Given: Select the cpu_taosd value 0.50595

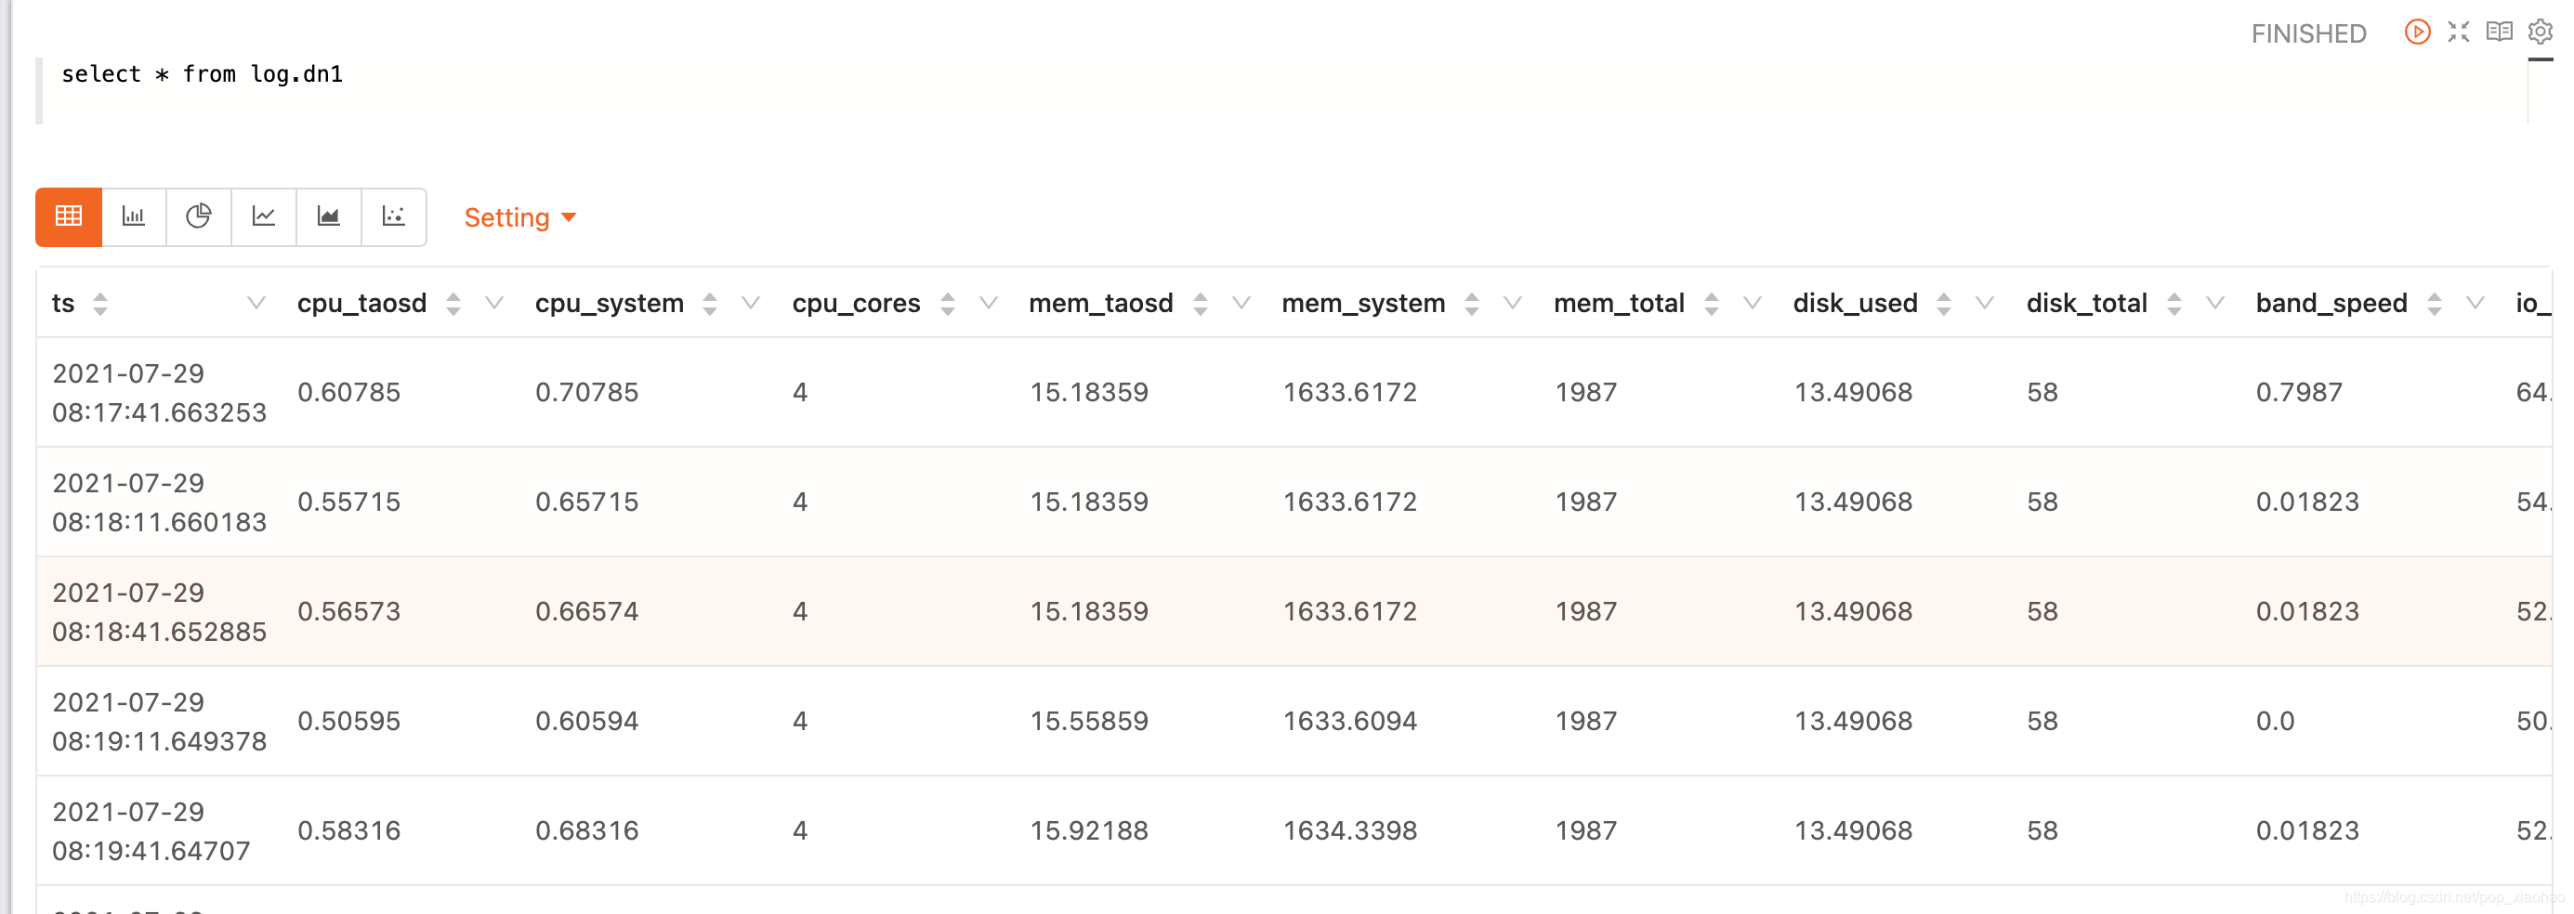Looking at the screenshot, I should (x=348, y=723).
